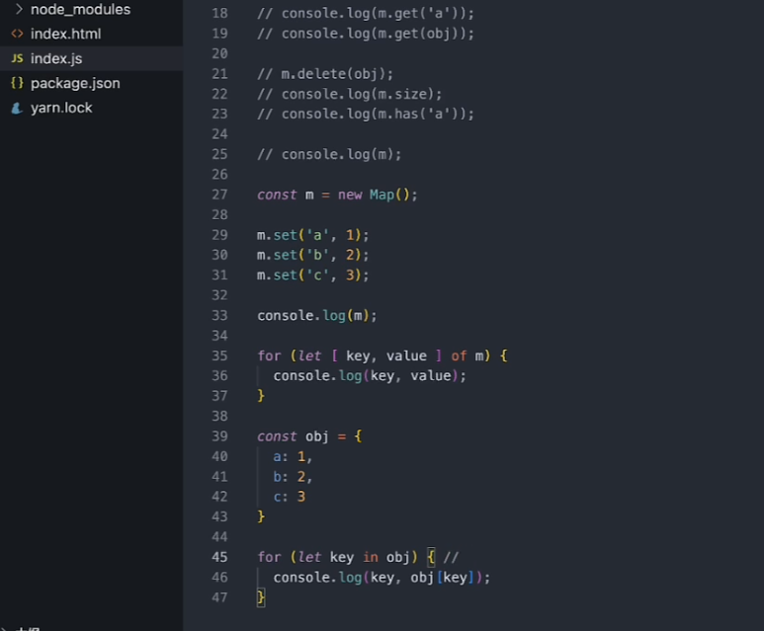Image resolution: width=764 pixels, height=631 pixels.
Task: Click the comment '// console.log(m.has('a'));'
Action: pos(366,114)
